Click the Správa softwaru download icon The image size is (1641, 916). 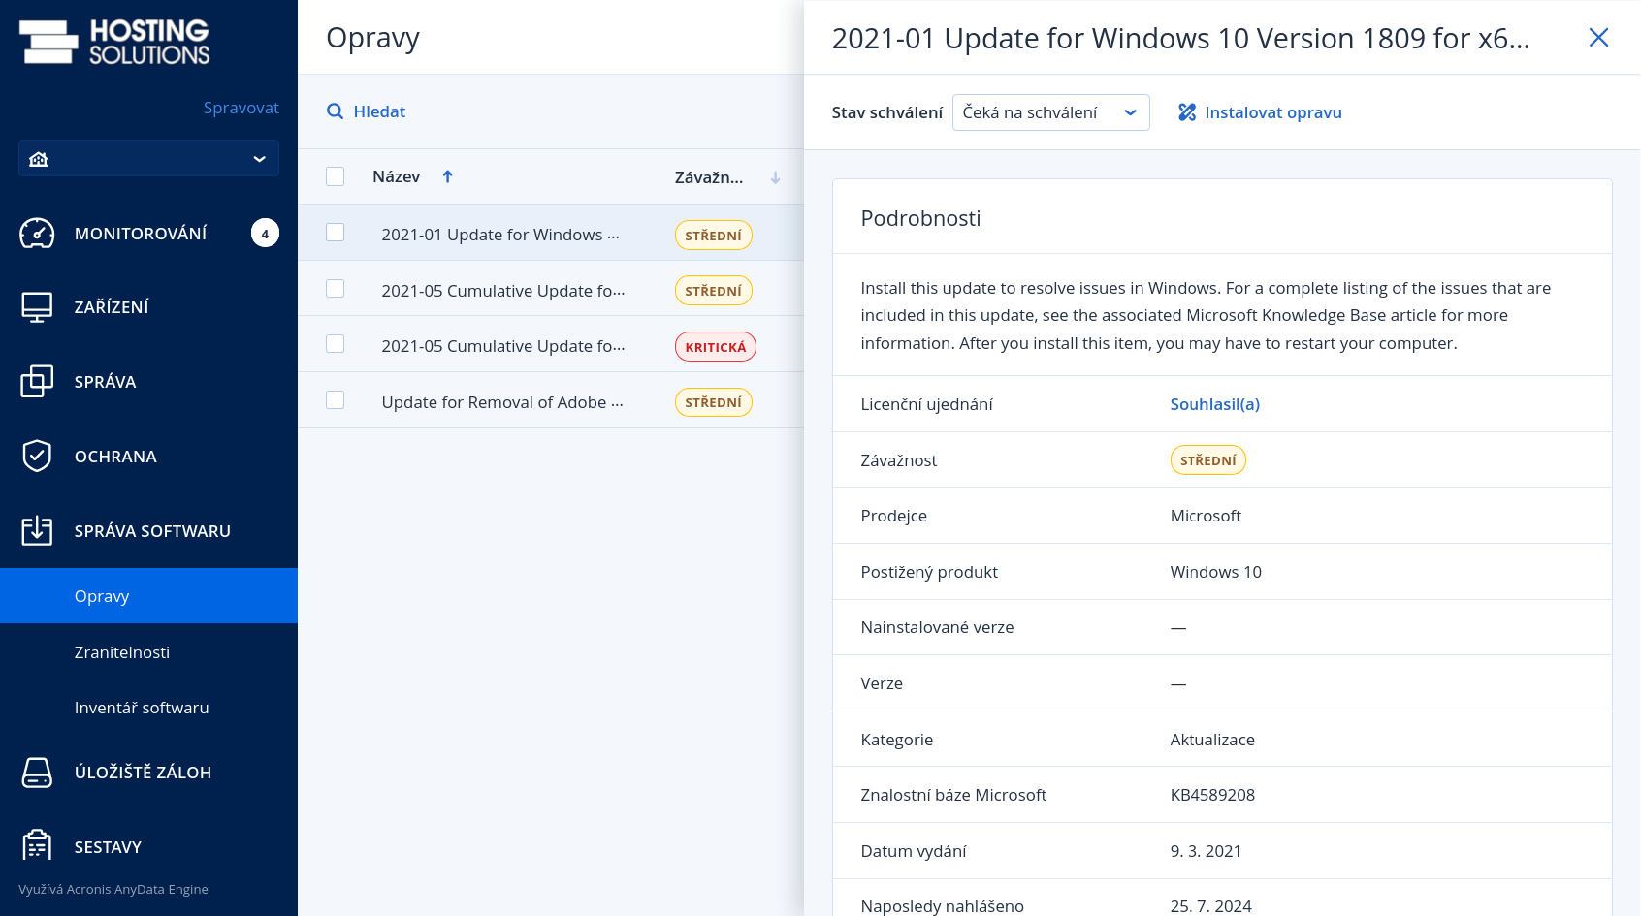pos(37,531)
